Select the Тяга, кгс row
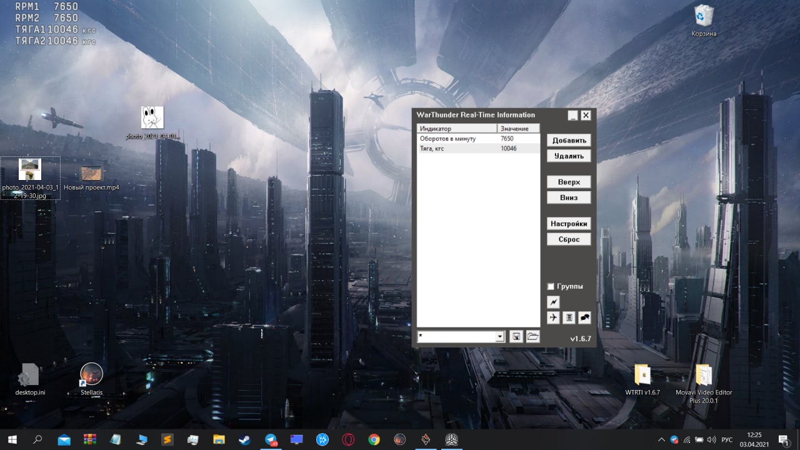The height and width of the screenshot is (450, 800). tap(478, 149)
